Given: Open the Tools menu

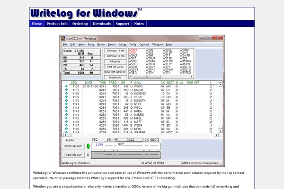Looking at the screenshot, I should (133, 44).
